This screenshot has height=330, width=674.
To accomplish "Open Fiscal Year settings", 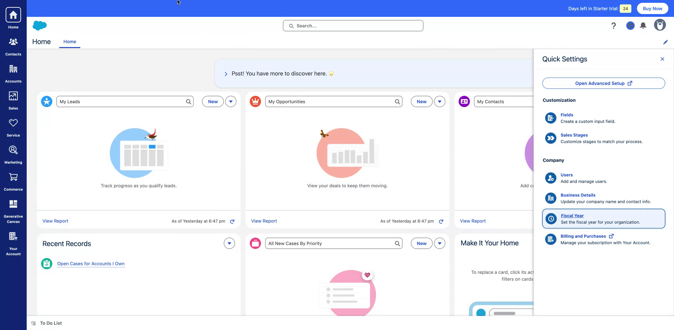I will pos(572,216).
